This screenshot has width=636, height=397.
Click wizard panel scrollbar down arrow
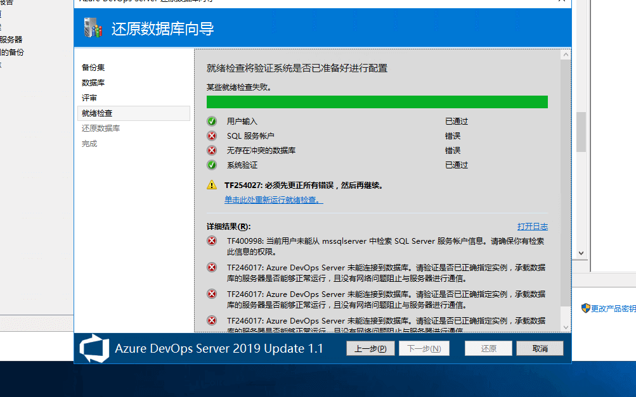click(x=566, y=327)
